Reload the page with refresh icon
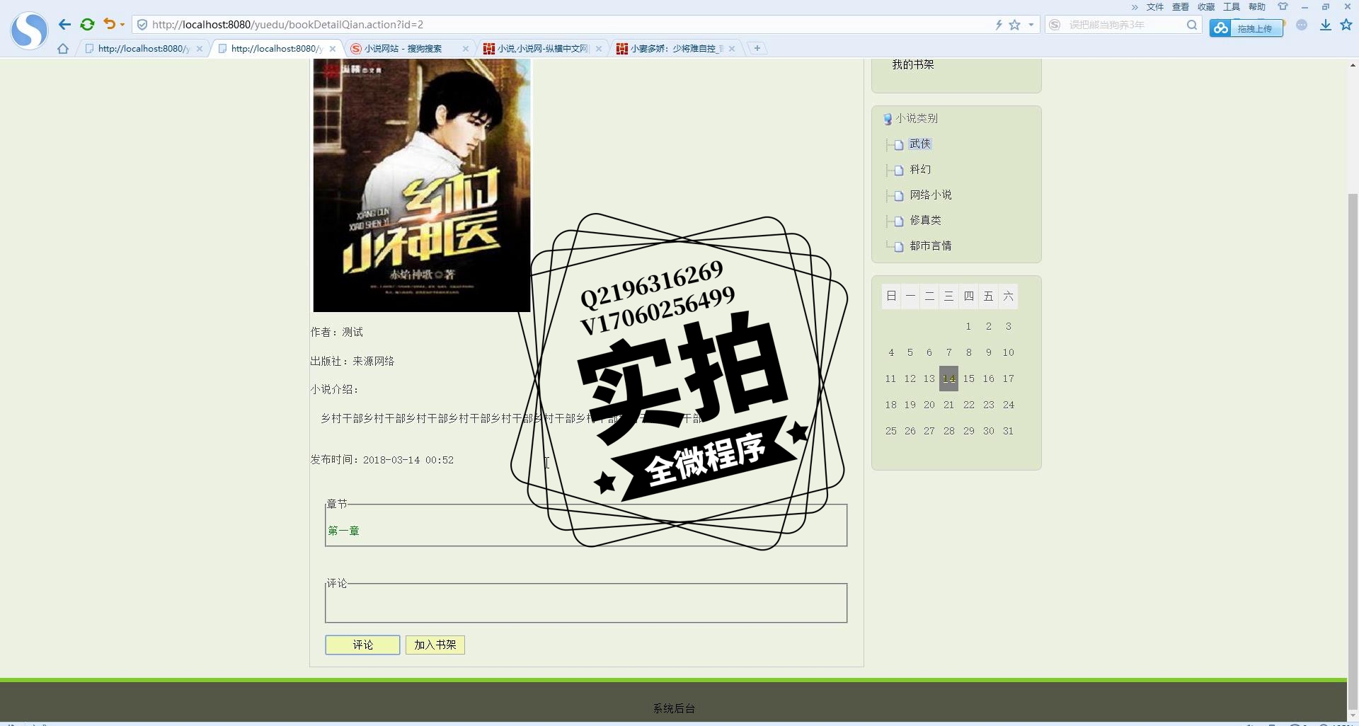Viewport: 1359px width, 726px height. [87, 24]
